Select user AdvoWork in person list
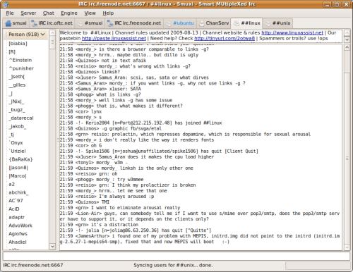Screen dimensions: 353x272 coord(20,225)
